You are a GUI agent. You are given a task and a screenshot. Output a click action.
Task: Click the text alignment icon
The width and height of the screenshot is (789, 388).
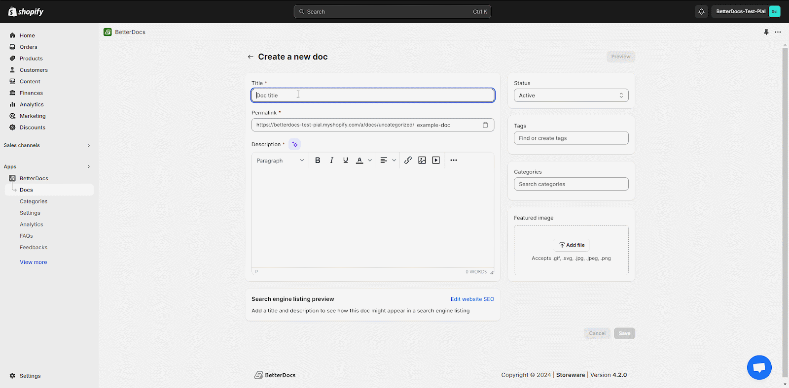pyautogui.click(x=384, y=160)
